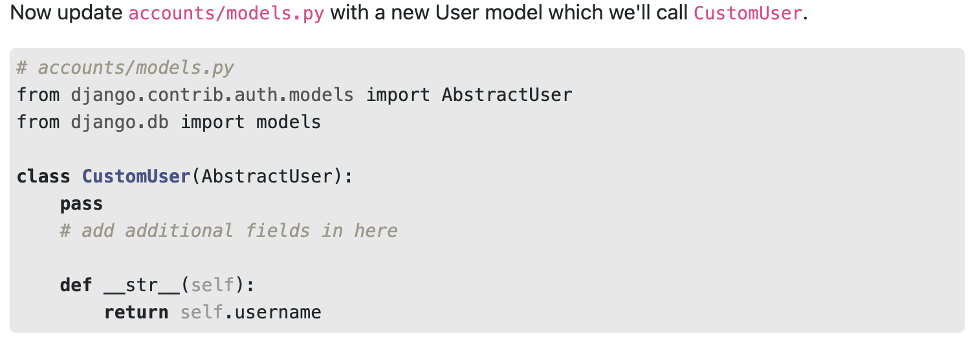977x343 pixels.
Task: Click the blue CustomUser class name in the code
Action: pyautogui.click(x=136, y=177)
